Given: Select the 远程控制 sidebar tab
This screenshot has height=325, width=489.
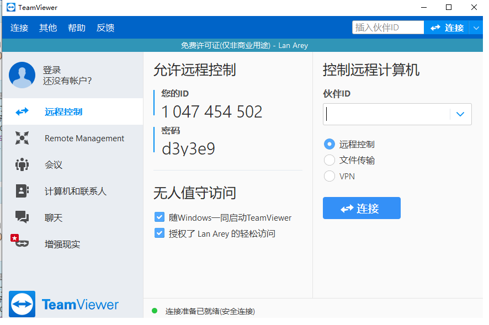Looking at the screenshot, I should click(x=73, y=111).
